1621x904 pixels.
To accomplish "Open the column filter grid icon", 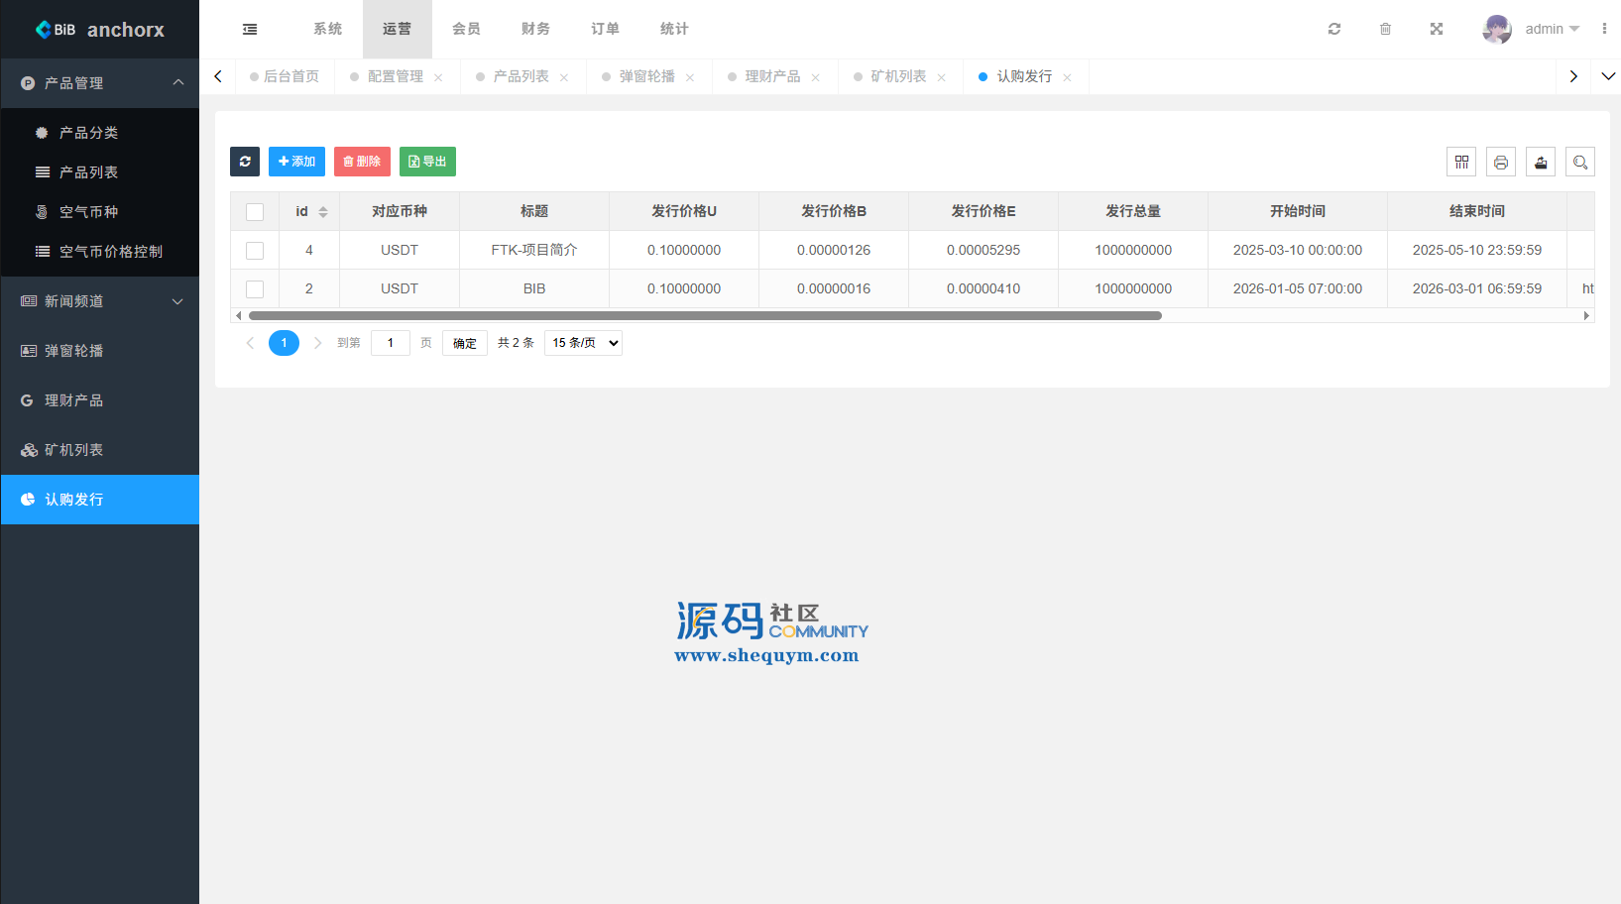I will click(x=1461, y=163).
